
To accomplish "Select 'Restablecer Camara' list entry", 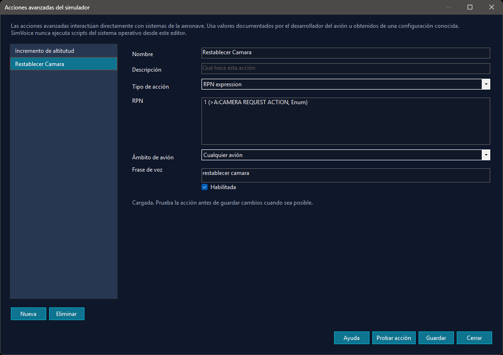I will tap(64, 64).
